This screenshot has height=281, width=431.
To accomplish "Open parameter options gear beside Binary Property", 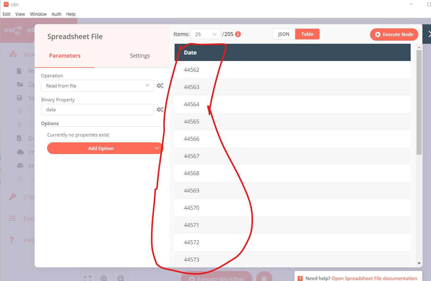I will point(160,109).
